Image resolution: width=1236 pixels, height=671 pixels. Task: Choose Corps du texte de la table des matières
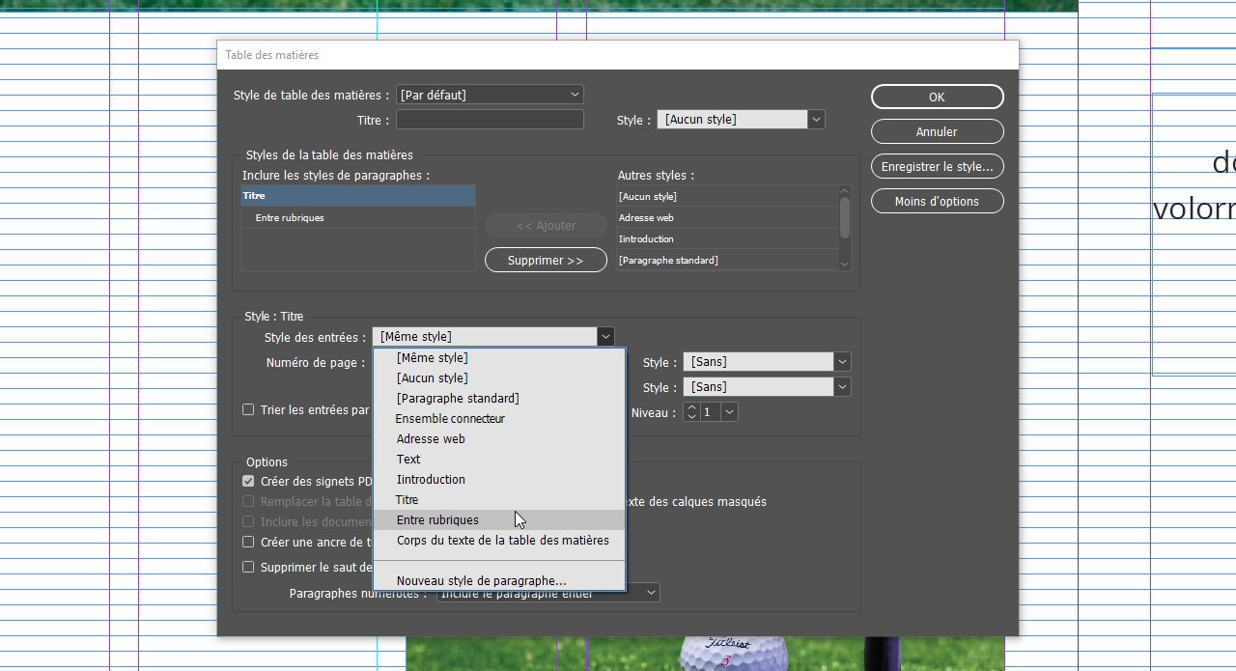point(499,540)
